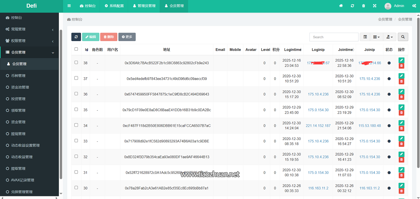The image size is (420, 199).
Task: Expand the 常规管理 sidebar menu
Action: coord(29,29)
